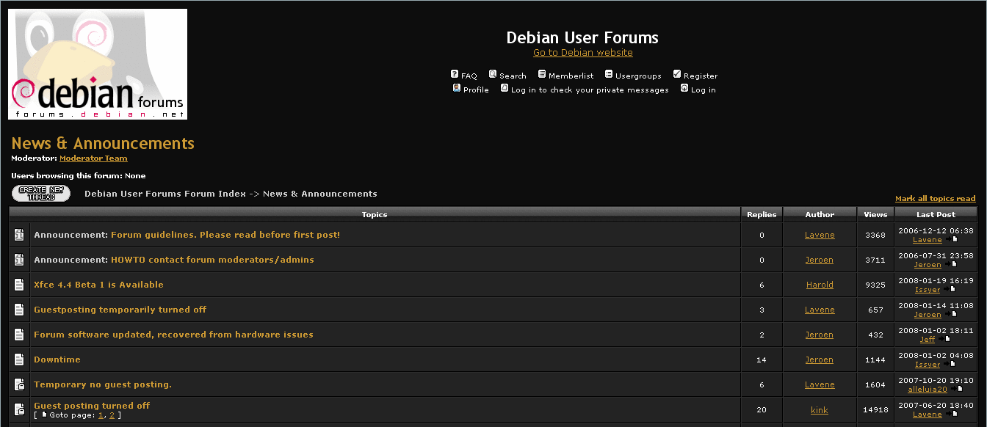This screenshot has height=427, width=987.
Task: Open page 2 of Guest posting topic
Action: (x=112, y=415)
